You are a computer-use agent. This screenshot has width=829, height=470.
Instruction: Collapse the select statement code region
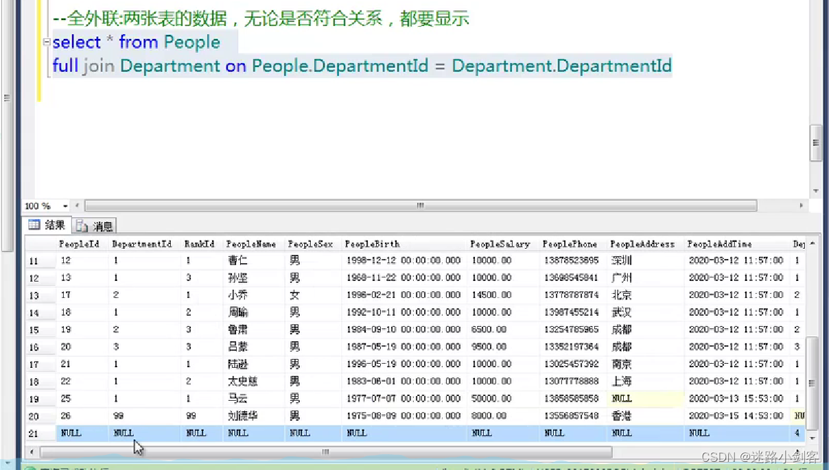[45, 42]
